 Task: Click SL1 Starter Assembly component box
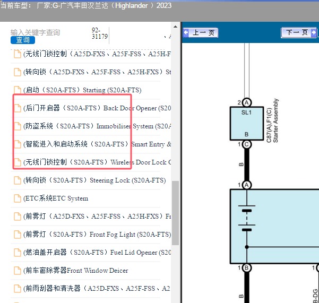click(247, 124)
